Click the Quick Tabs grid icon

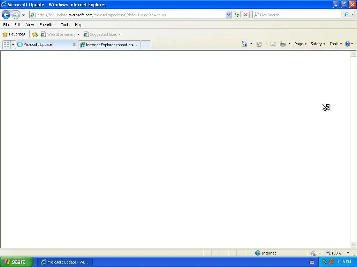tap(6, 44)
